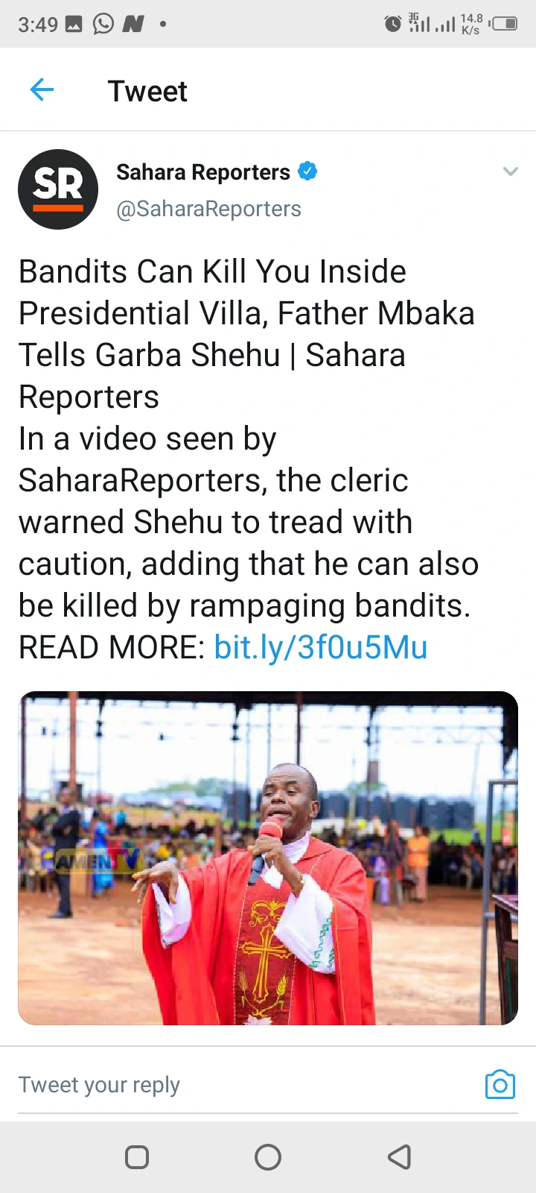
Task: Open Sahara Reporters profile picture
Action: [x=58, y=189]
